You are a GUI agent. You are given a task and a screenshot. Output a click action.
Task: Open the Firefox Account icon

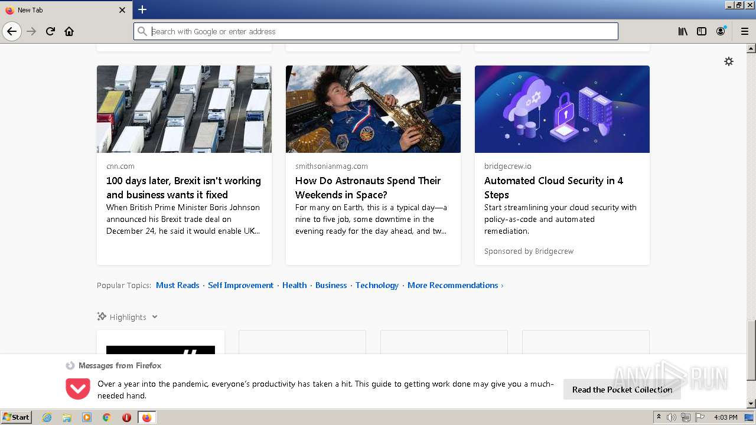pos(721,31)
